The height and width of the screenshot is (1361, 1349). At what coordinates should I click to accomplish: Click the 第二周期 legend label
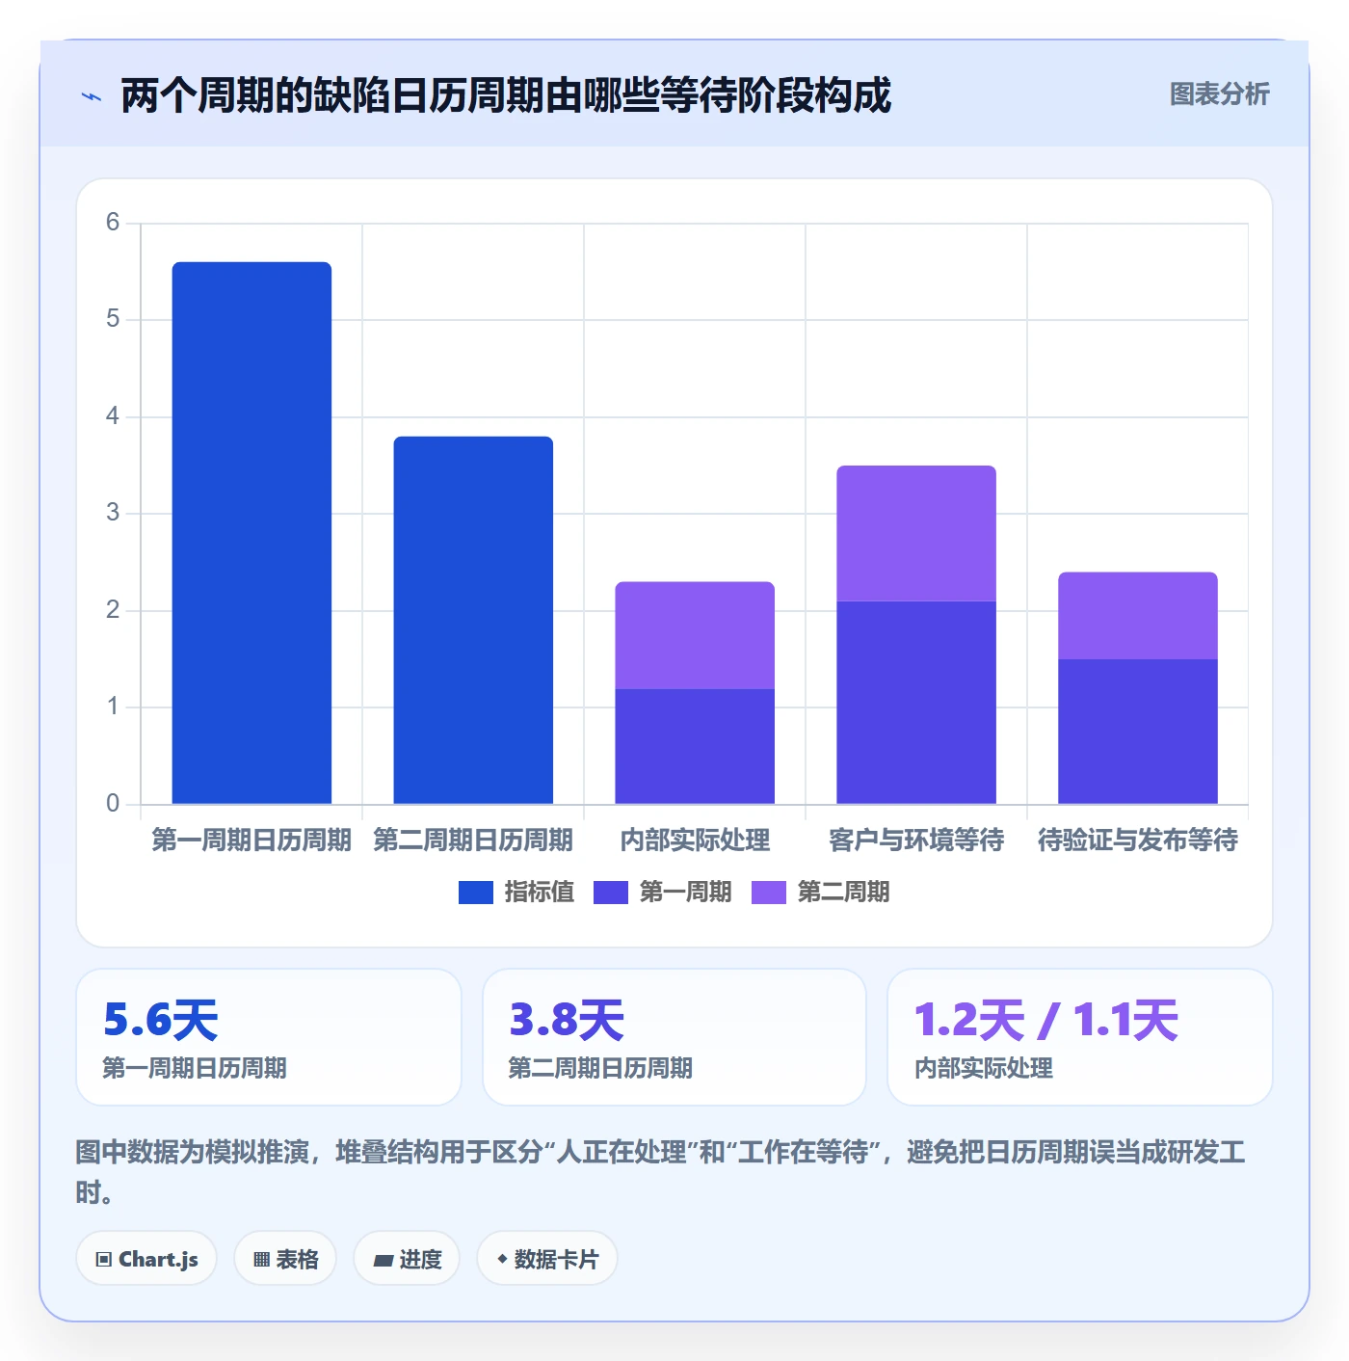pyautogui.click(x=844, y=893)
